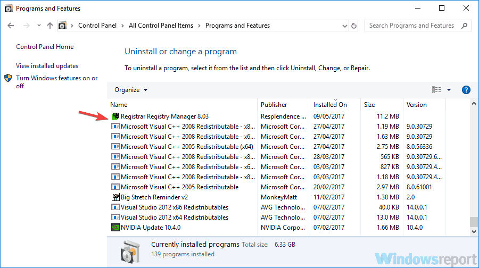
Task: Go up one folder level
Action: (50, 26)
